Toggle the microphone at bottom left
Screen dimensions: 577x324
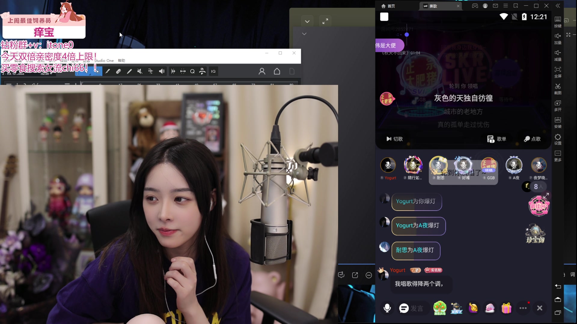tap(387, 308)
